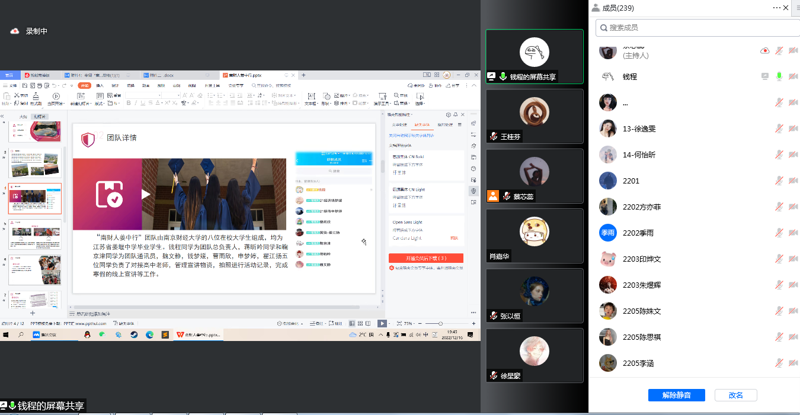The image size is (800, 415).
Task: Click the orange person icon on 蔡芯蕊's tile
Action: point(493,196)
